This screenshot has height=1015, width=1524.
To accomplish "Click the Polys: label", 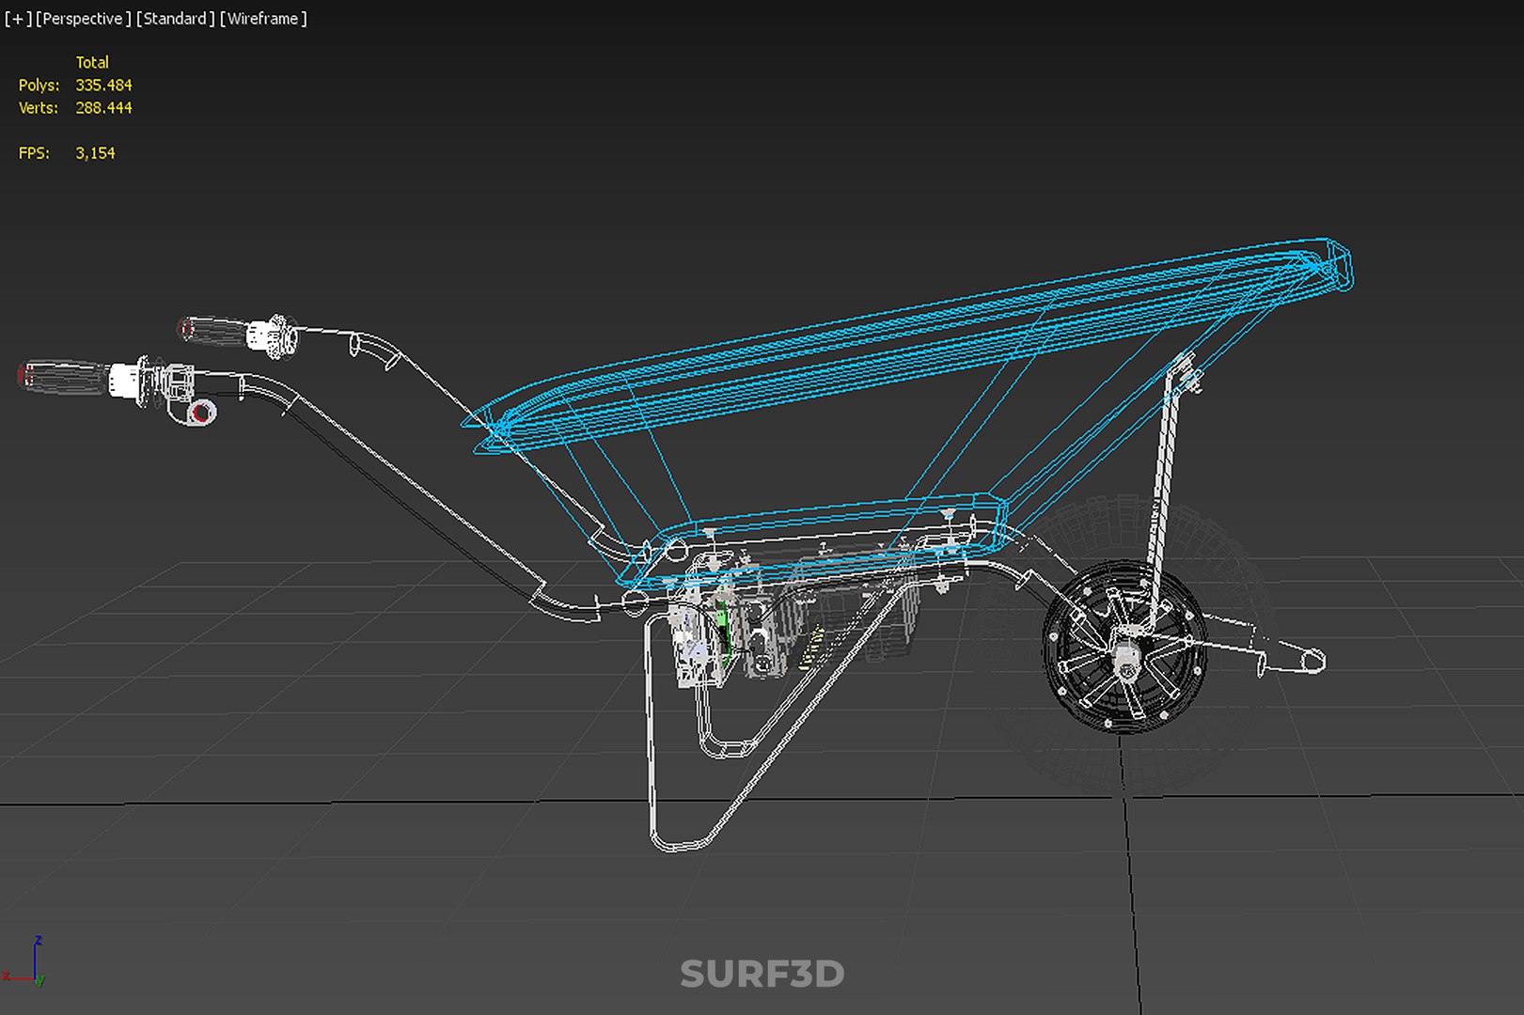I will tap(39, 86).
